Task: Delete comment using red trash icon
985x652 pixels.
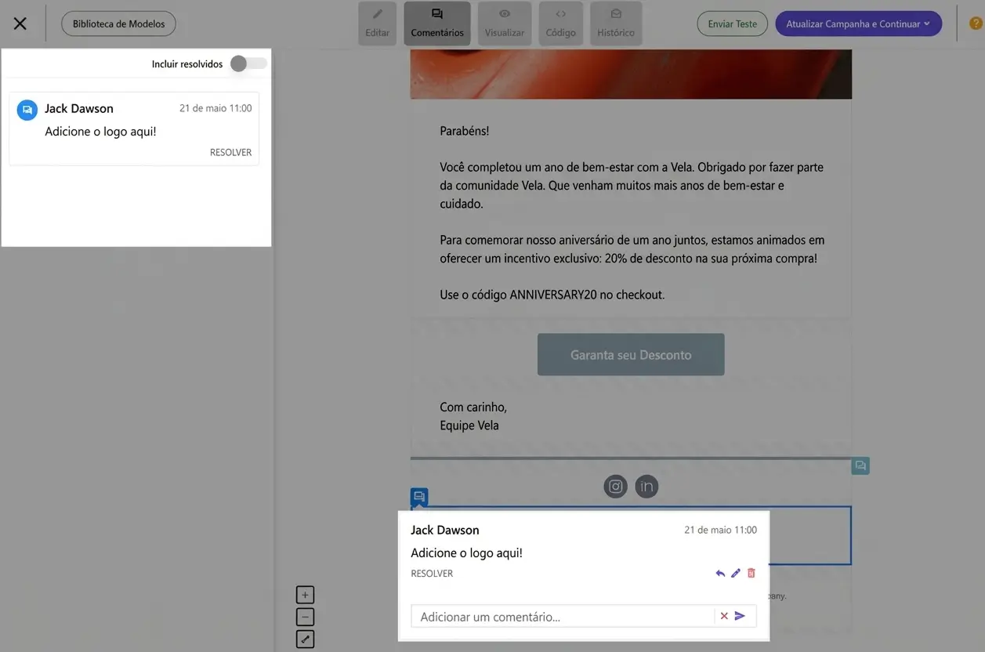Action: pos(751,574)
